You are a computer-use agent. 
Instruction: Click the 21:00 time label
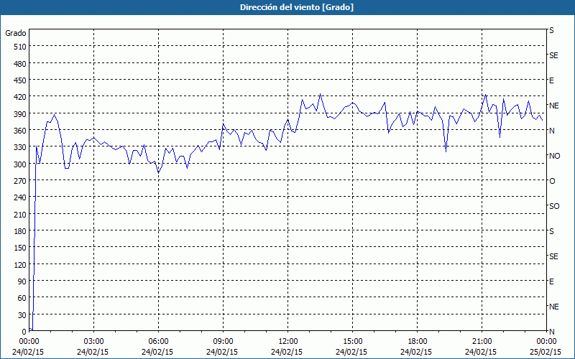coord(482,342)
